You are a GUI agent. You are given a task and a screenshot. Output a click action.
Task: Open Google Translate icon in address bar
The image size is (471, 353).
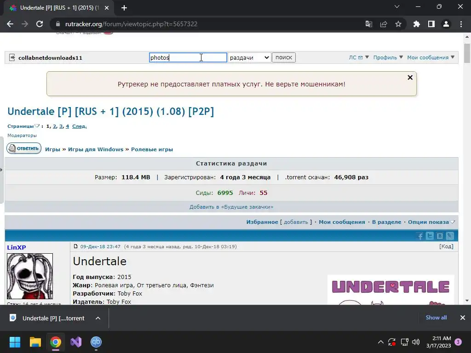coord(368,24)
